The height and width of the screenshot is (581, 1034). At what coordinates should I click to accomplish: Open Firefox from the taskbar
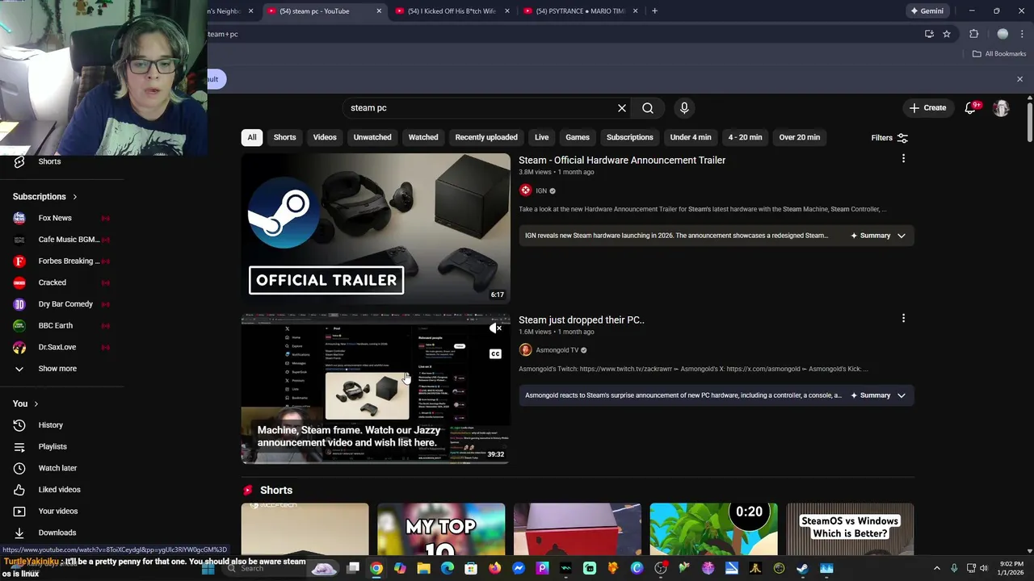[494, 568]
